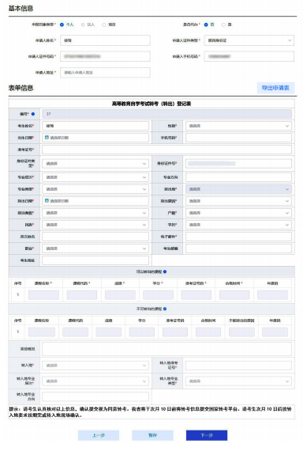Click the calendar icon in 转出日期 field
Viewport: 307px width, 455px height.
47,201
